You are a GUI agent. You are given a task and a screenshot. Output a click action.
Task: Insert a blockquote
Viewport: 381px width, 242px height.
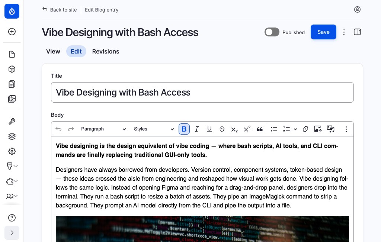click(x=260, y=129)
